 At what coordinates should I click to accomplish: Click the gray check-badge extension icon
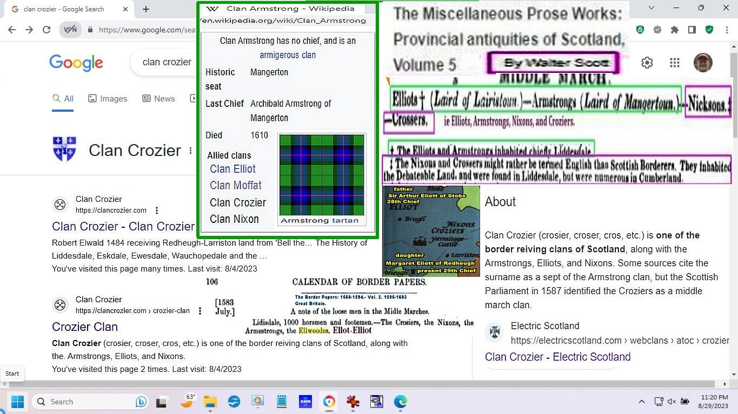[657, 30]
